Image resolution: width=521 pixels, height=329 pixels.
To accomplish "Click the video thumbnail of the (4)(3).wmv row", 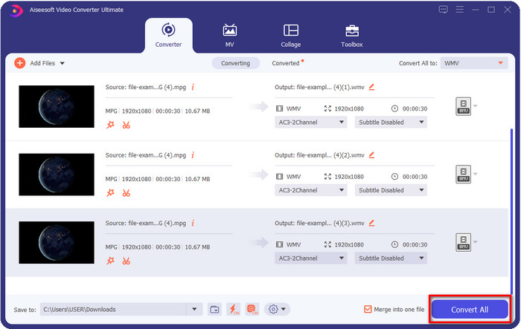I will pyautogui.click(x=57, y=242).
